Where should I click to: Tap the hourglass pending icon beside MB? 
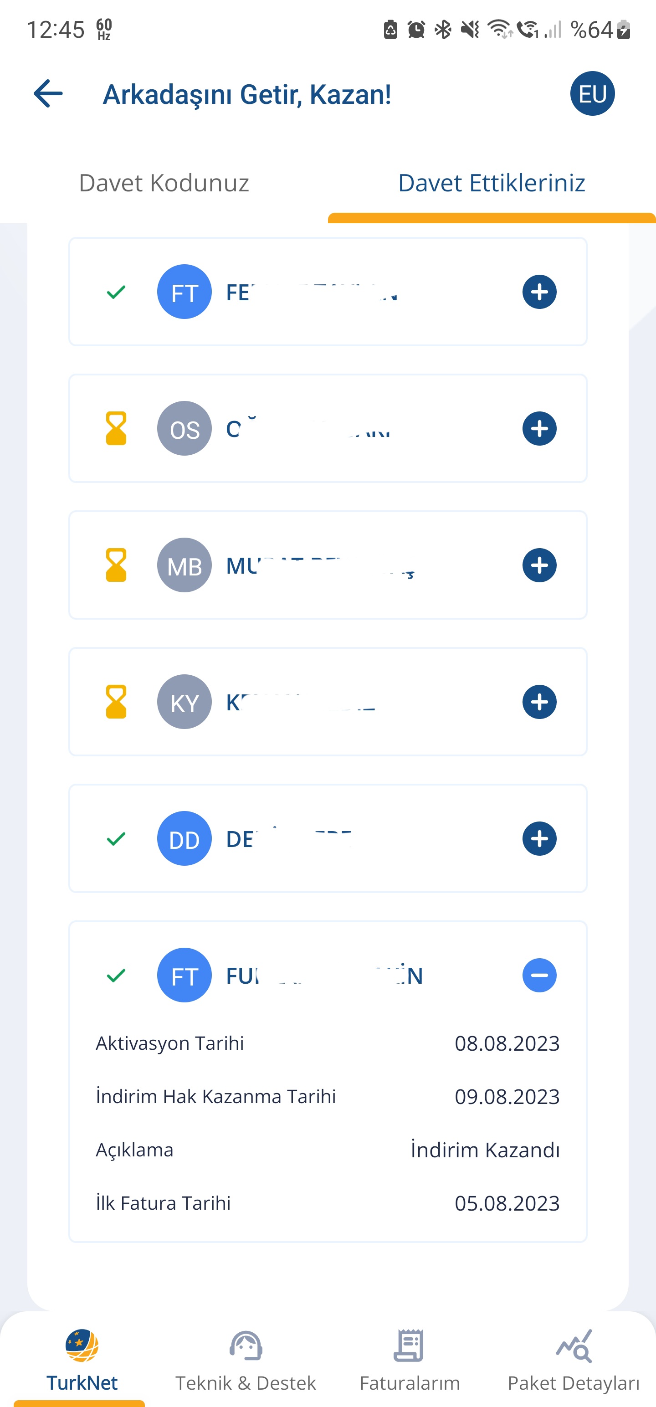point(116,565)
